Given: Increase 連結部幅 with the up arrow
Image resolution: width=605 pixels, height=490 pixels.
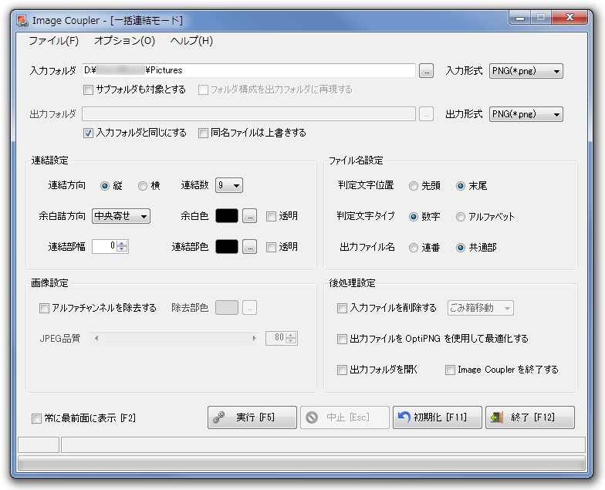Looking at the screenshot, I should (122, 244).
